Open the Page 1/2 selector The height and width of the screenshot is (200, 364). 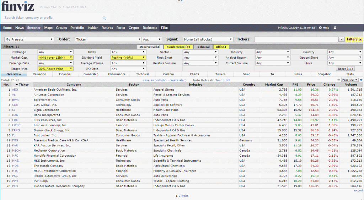pyautogui.click(x=350, y=80)
